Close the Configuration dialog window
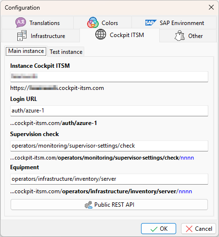This screenshot has height=237, width=219. click(211, 7)
